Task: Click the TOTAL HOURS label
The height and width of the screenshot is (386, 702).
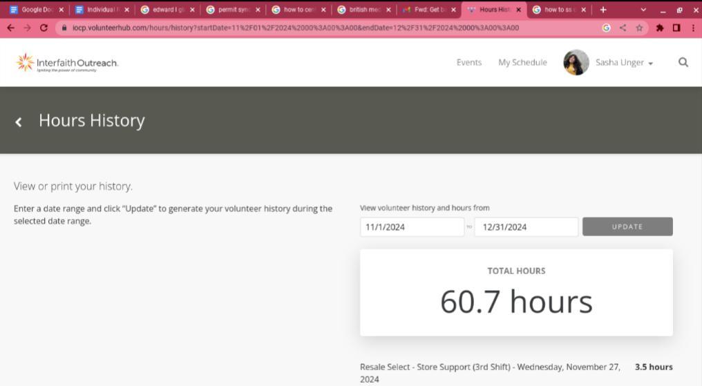Action: [x=516, y=271]
